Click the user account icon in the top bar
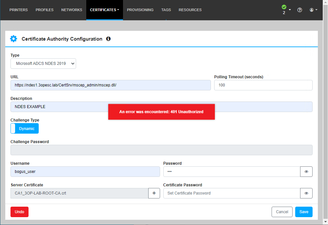 [x=311, y=10]
